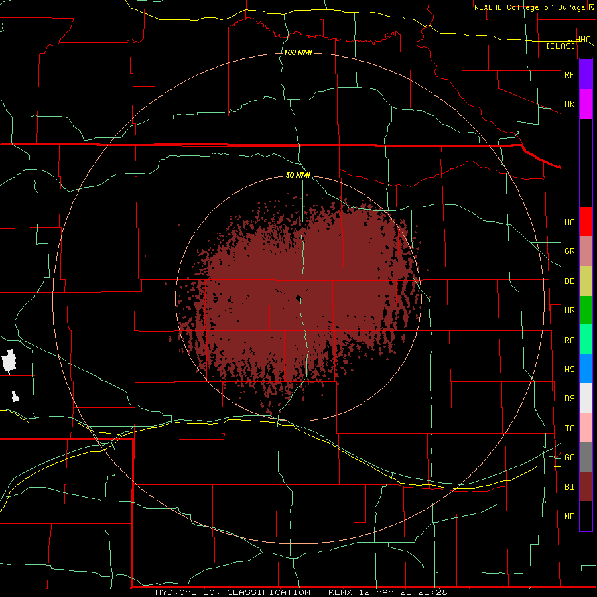Click the RA legend label

coord(569,340)
